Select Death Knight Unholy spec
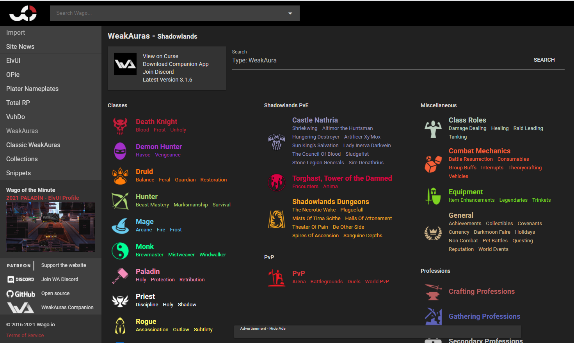This screenshot has width=574, height=343. click(x=178, y=130)
